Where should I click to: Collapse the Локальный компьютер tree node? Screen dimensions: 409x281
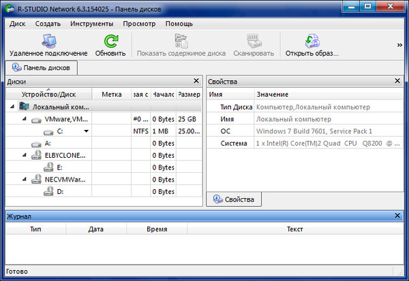click(x=14, y=107)
